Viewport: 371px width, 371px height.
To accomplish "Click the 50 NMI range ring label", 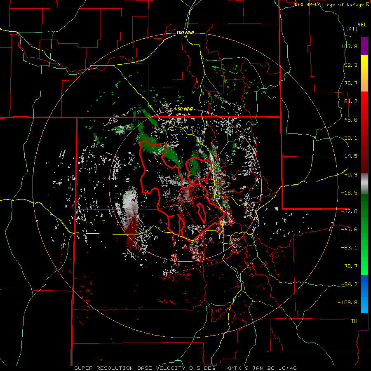I will coord(185,109).
